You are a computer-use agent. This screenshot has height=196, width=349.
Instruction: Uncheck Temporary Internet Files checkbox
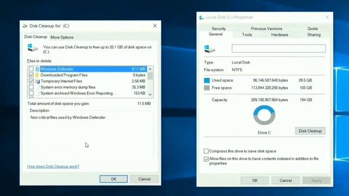pos(31,81)
